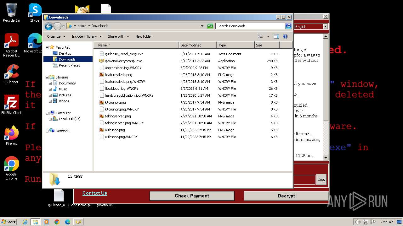Collapse the Libraries tree section
This screenshot has width=403, height=226.
(x=47, y=77)
